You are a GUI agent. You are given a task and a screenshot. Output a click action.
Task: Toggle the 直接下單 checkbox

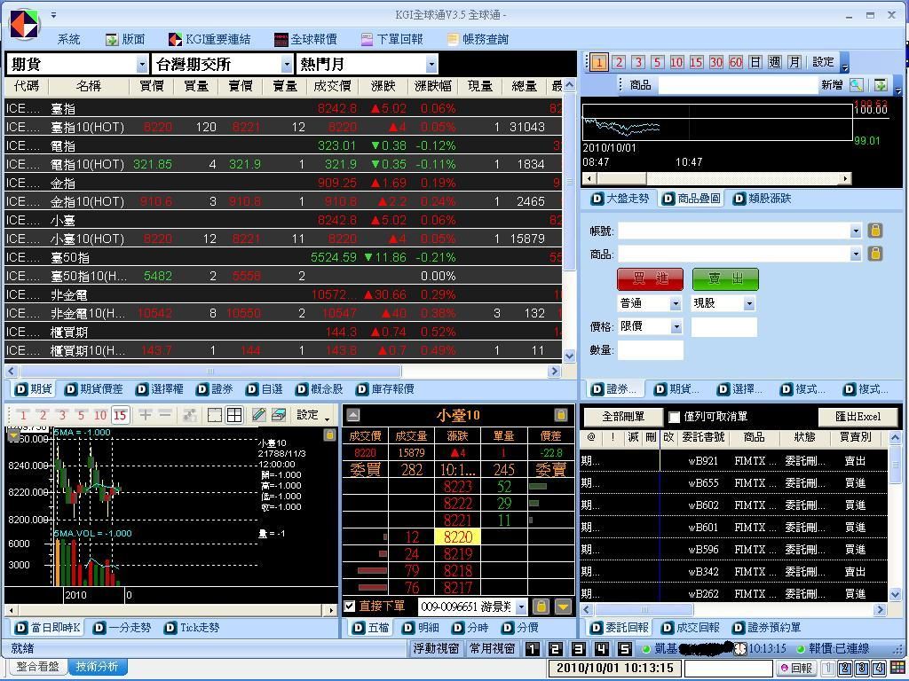[x=350, y=607]
